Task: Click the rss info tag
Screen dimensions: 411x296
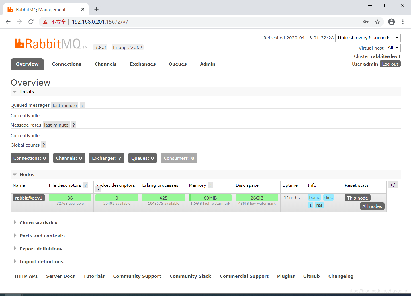Action: tap(319, 205)
